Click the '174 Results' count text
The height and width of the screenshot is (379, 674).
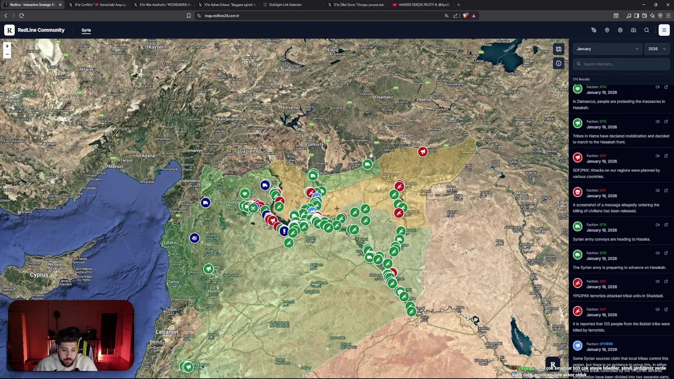(581, 79)
